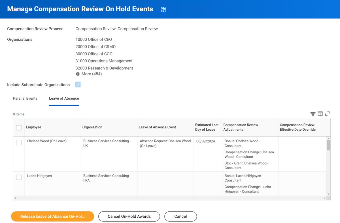Click the table scroll down arrow

(x=328, y=194)
